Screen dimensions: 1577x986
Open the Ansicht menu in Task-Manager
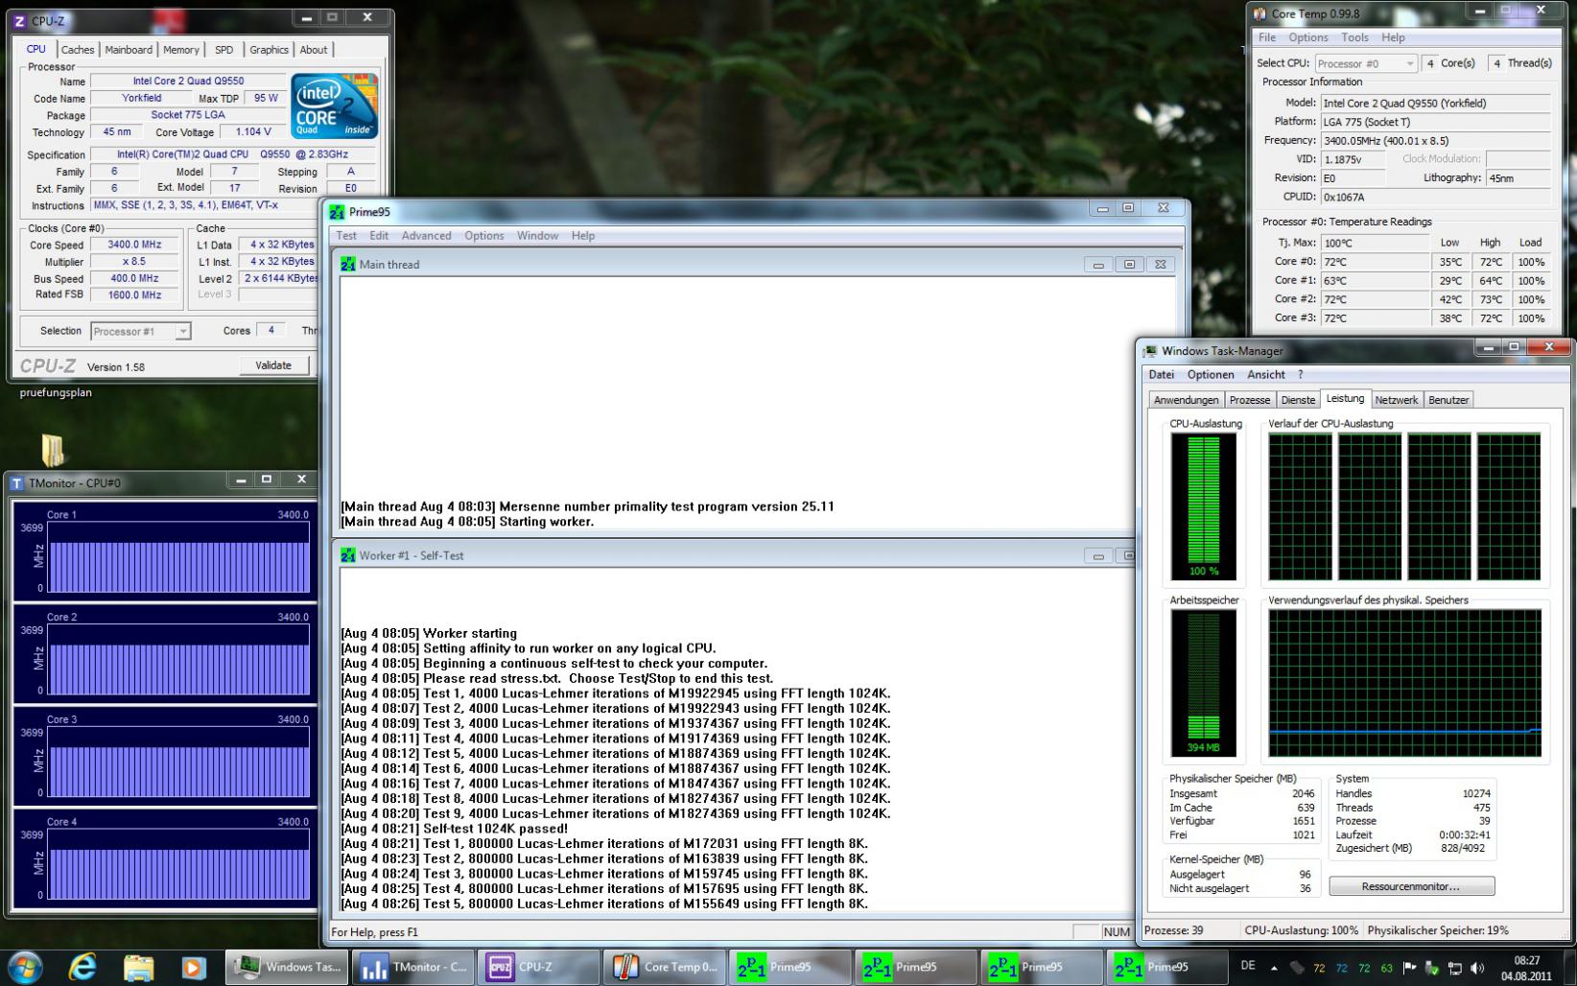pos(1265,375)
